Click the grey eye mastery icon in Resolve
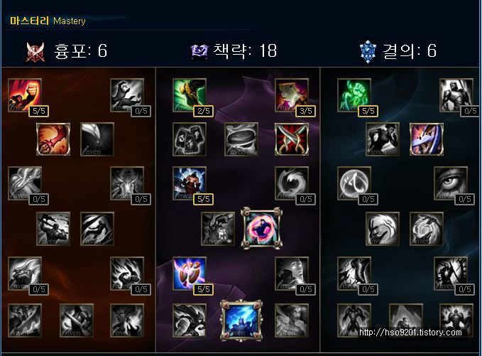Image resolution: width=482 pixels, height=356 pixels. [x=451, y=183]
